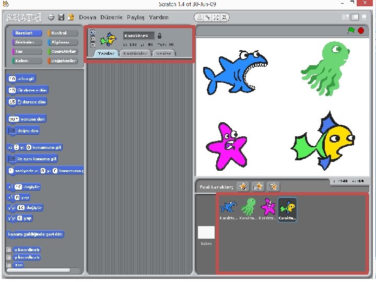This screenshot has width=376, height=282.
Task: Set rotation style to can rotate
Action: [92, 32]
